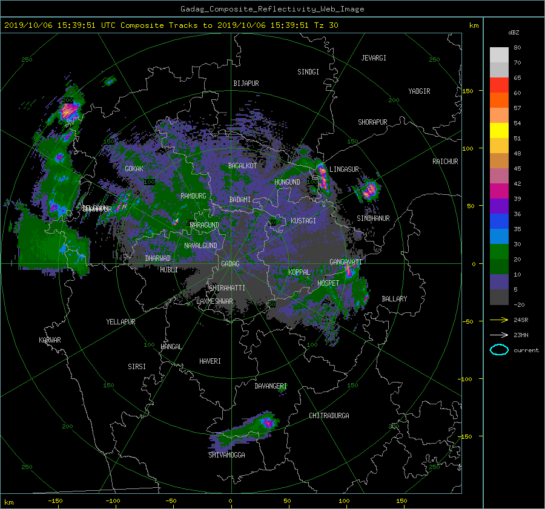Screen dimensions: 545x509
Task: Click the SIRSI label
Action: (x=137, y=367)
